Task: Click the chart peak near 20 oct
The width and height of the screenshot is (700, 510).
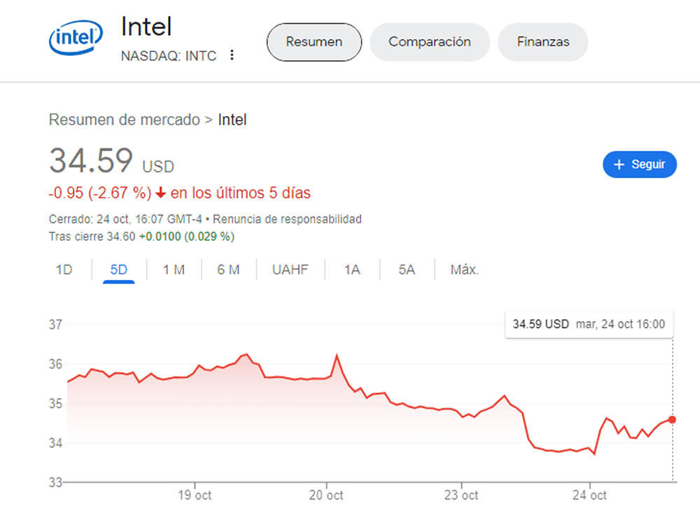Action: tap(337, 355)
